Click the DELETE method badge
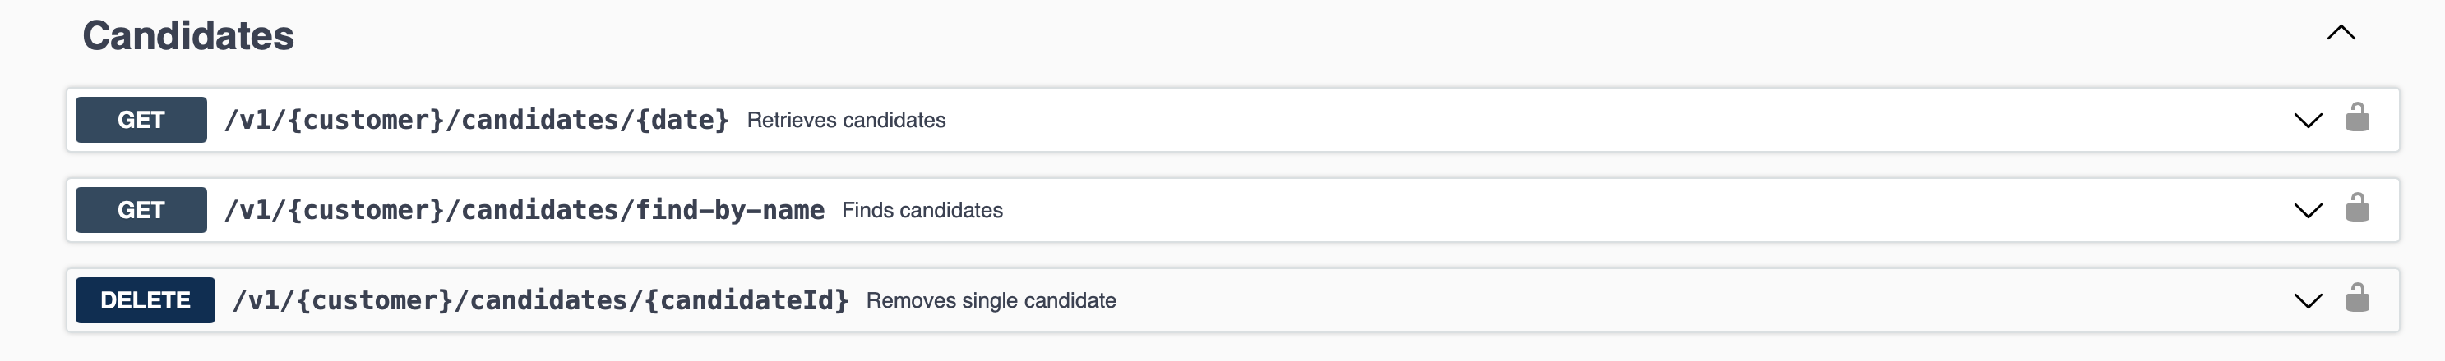2445x361 pixels. pos(146,300)
